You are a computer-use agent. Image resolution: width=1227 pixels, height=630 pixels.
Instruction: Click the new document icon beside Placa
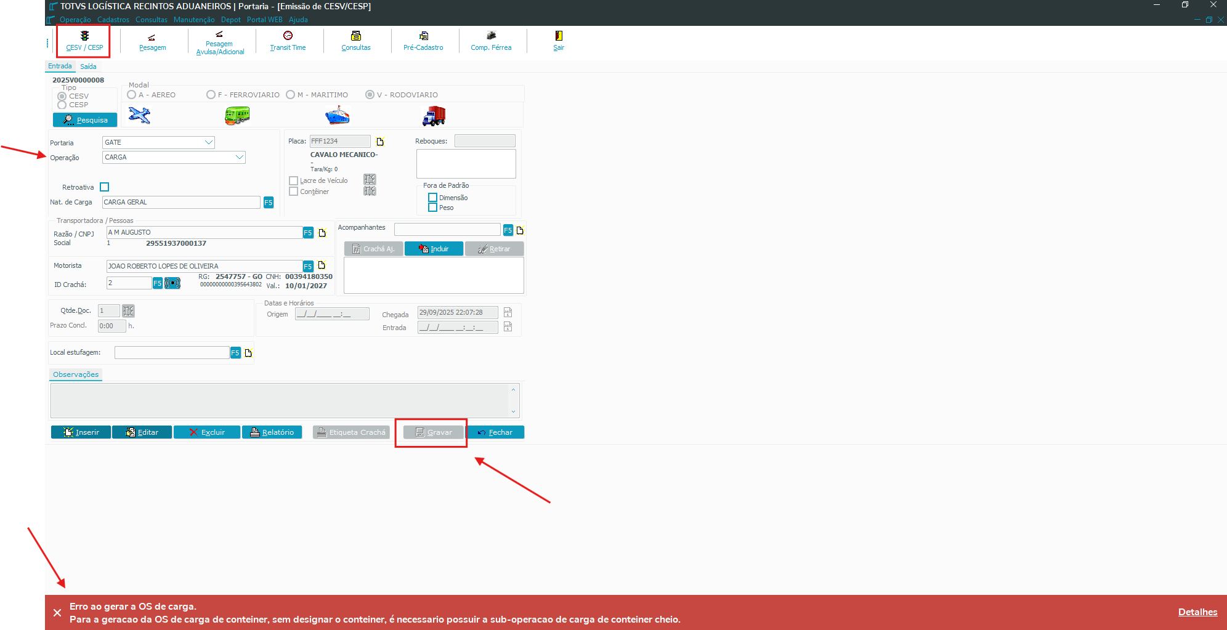(x=381, y=141)
